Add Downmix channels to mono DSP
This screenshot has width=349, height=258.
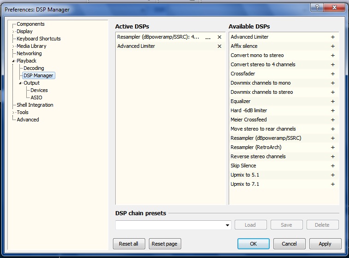(x=332, y=83)
